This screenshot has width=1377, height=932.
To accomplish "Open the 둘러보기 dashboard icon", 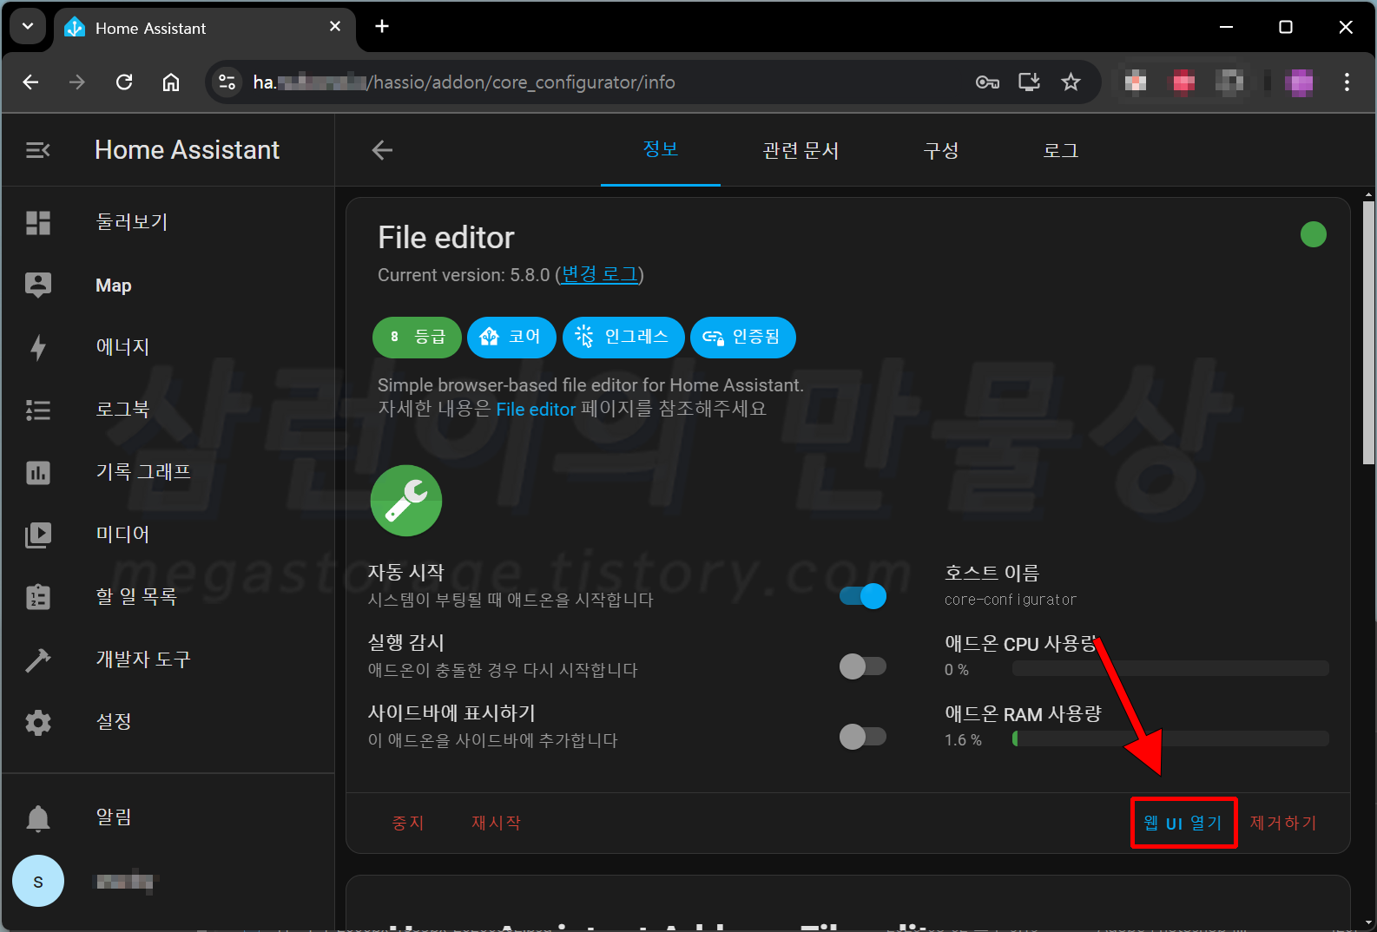I will (x=38, y=223).
